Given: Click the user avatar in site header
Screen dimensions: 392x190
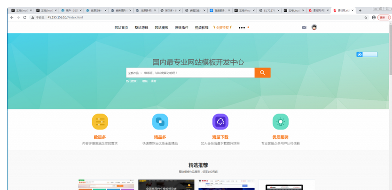Looking at the screenshot, I should click(314, 28).
